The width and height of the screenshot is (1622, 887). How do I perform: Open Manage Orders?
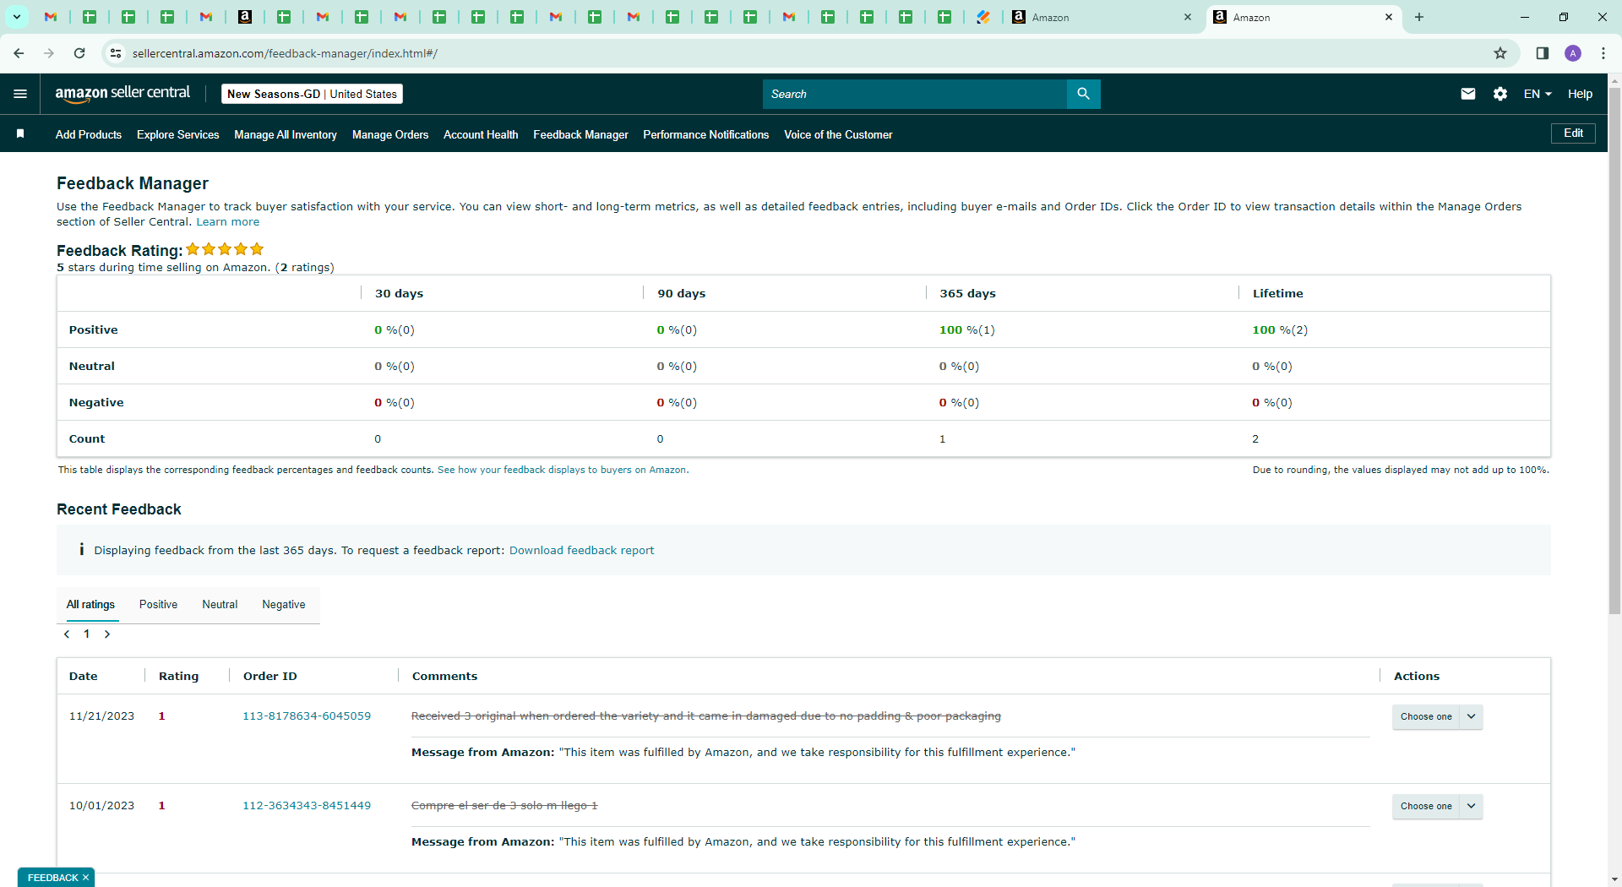coord(390,134)
